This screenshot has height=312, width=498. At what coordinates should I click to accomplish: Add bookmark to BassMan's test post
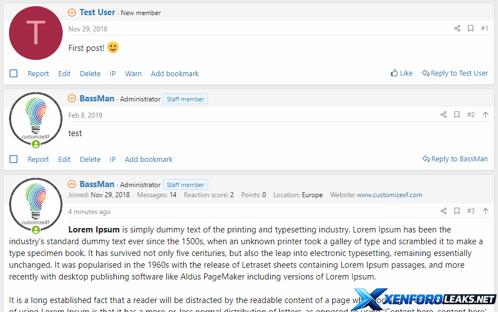[149, 159]
